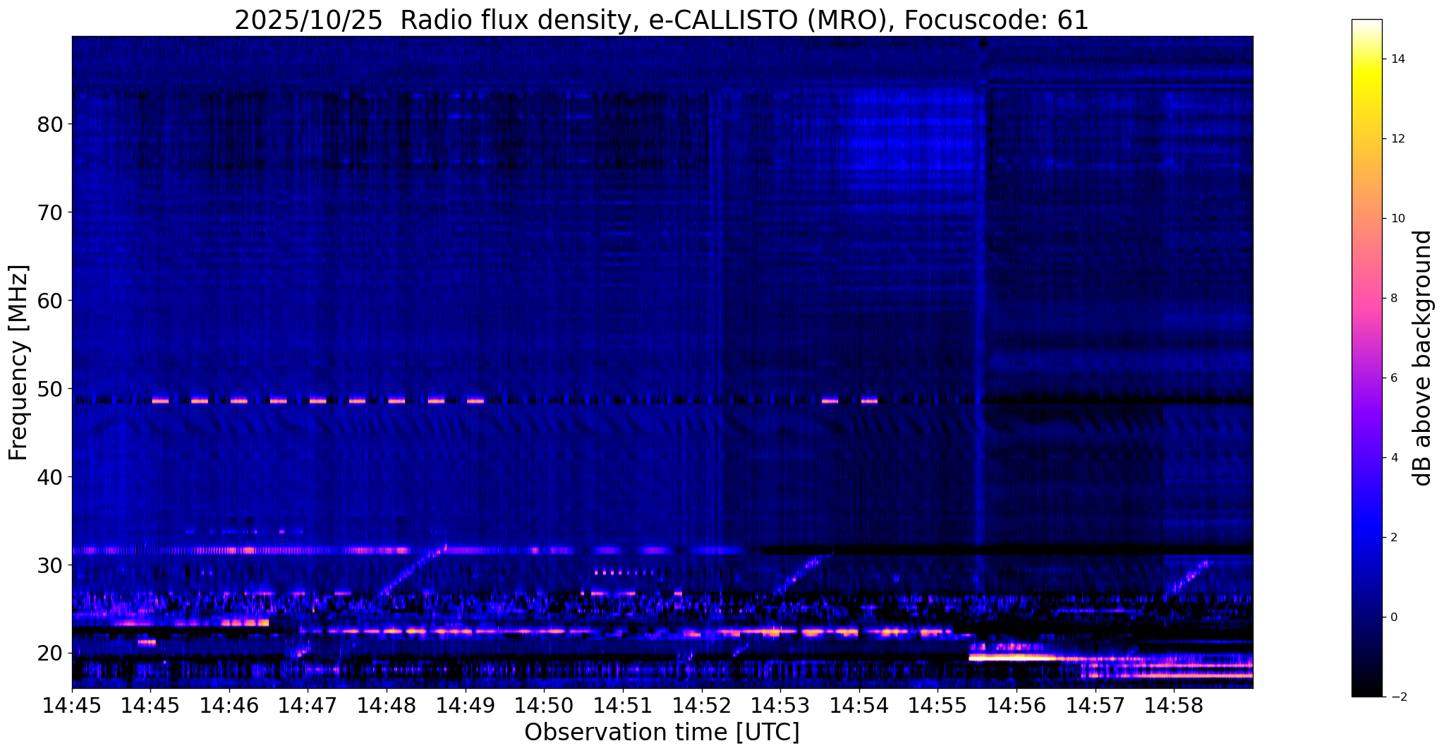This screenshot has width=1444, height=753.
Task: Click the y-axis tick label 80
Action: tap(50, 124)
